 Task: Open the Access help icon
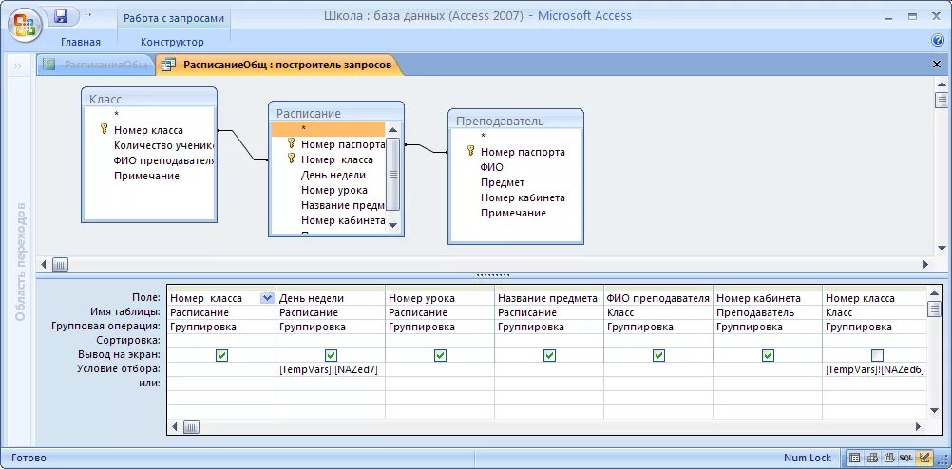point(937,41)
